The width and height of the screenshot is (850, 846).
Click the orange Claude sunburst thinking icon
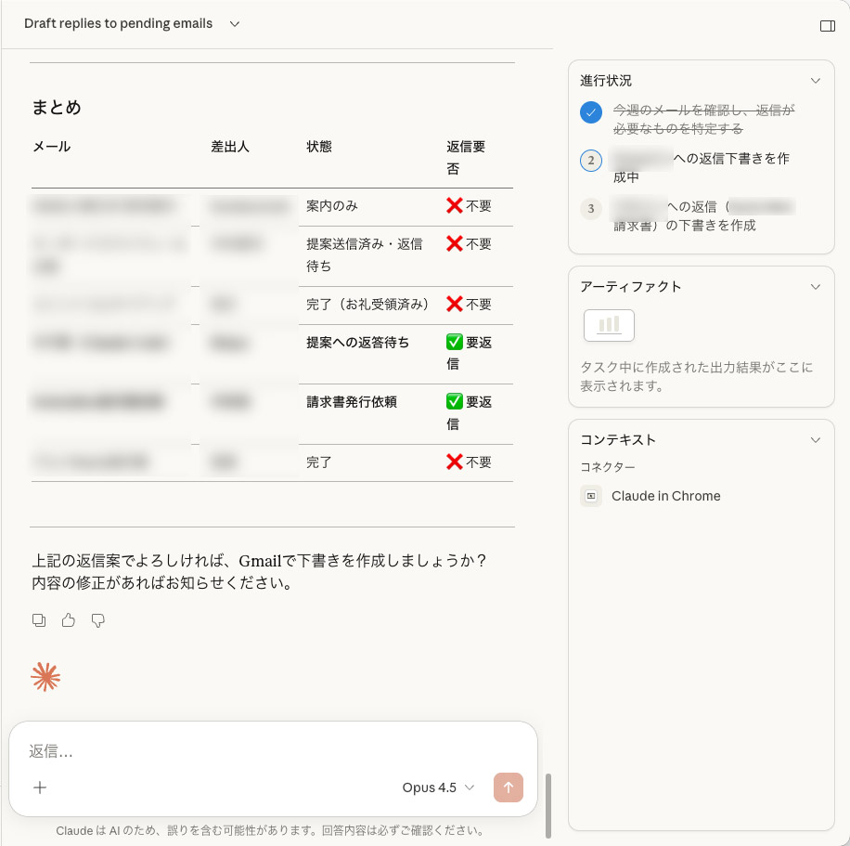45,676
